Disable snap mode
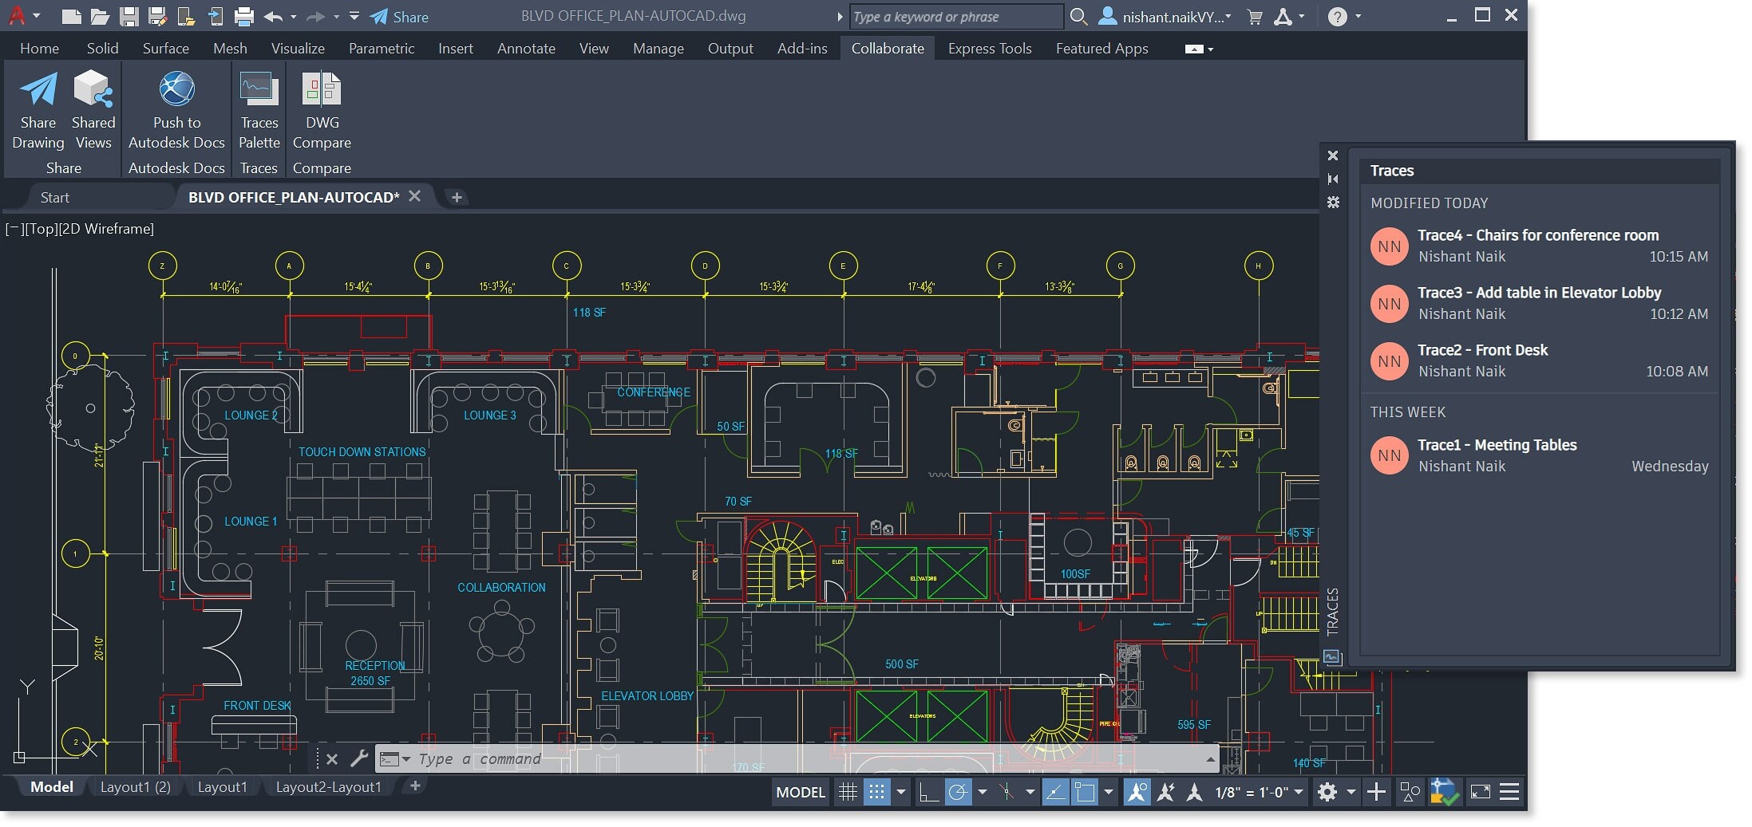This screenshot has height=827, width=1752. (876, 793)
